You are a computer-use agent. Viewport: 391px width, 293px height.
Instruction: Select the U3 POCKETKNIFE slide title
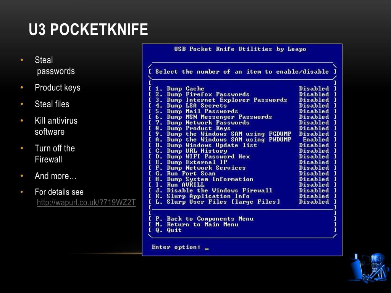coord(88,29)
